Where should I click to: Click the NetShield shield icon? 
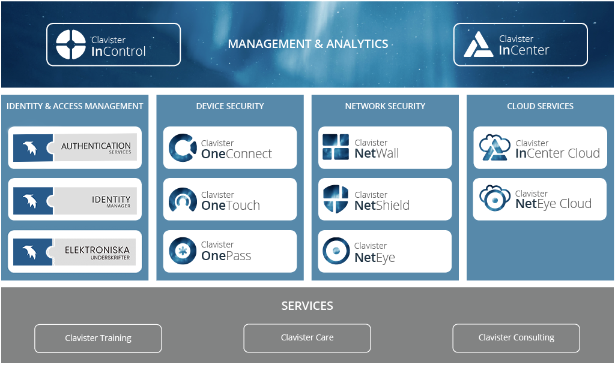[x=335, y=199]
